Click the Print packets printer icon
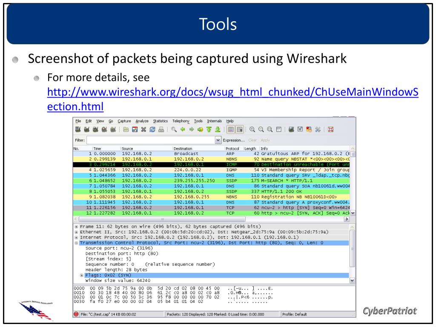Screen dimensions: 436x327 pos(161,129)
